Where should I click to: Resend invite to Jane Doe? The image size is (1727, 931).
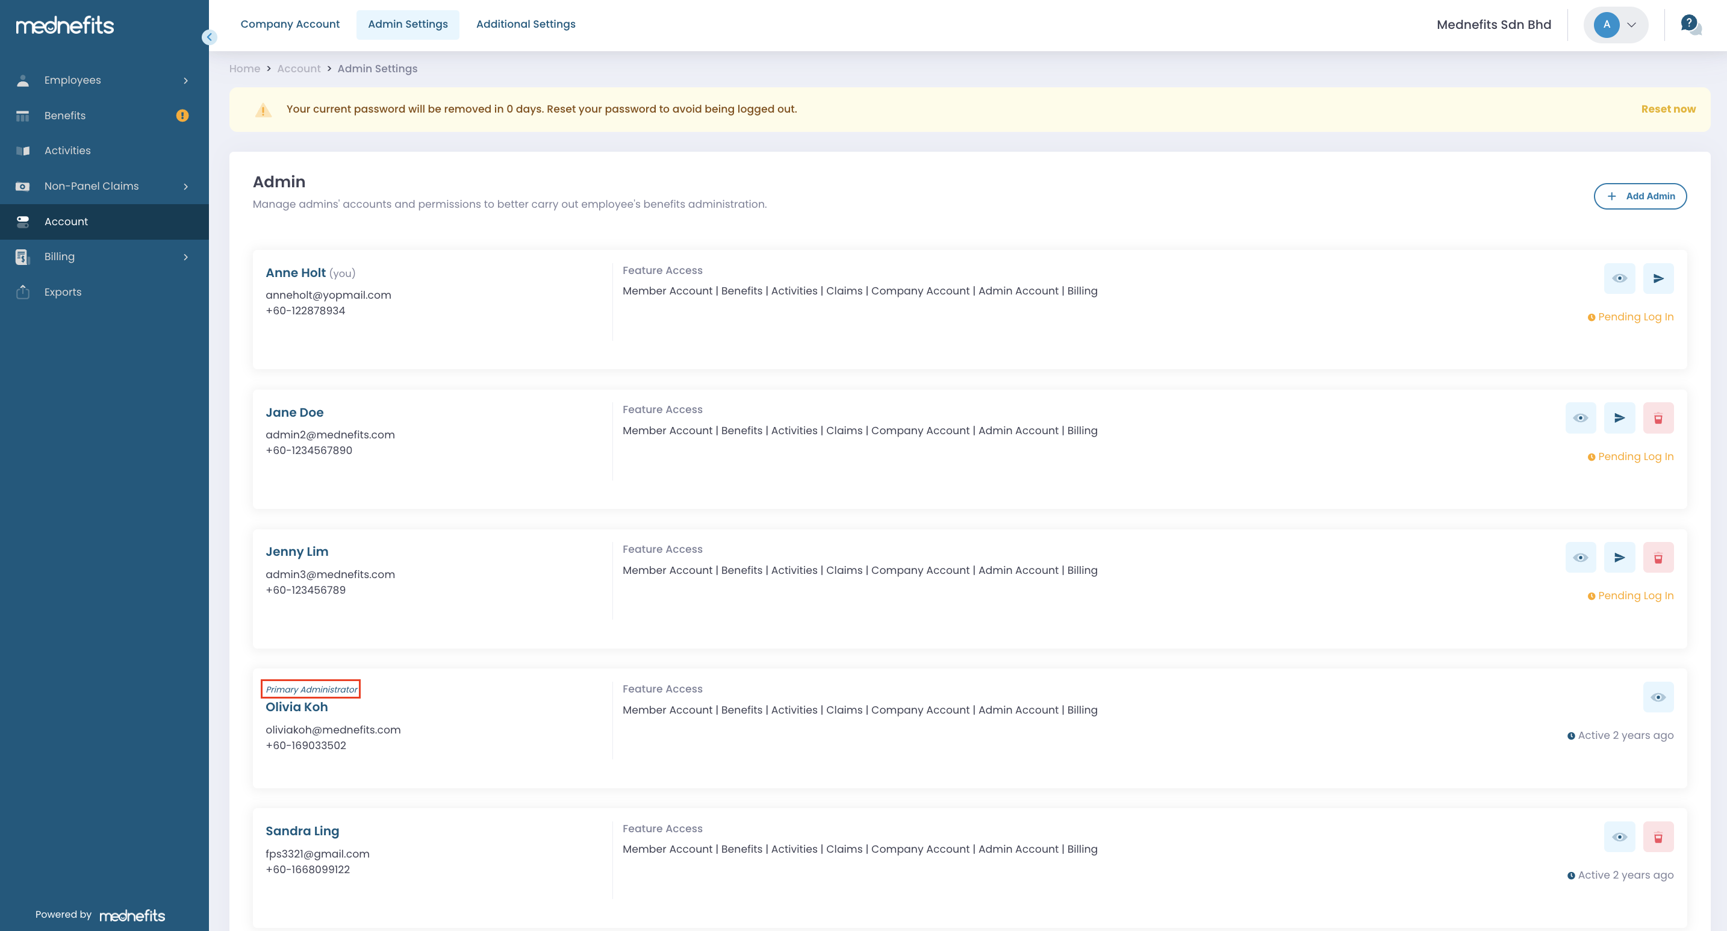(x=1619, y=419)
